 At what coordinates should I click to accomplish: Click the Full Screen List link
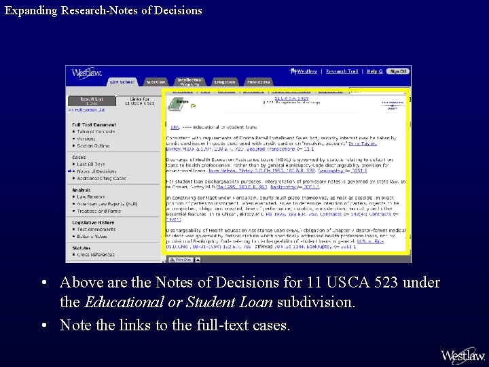click(x=87, y=110)
